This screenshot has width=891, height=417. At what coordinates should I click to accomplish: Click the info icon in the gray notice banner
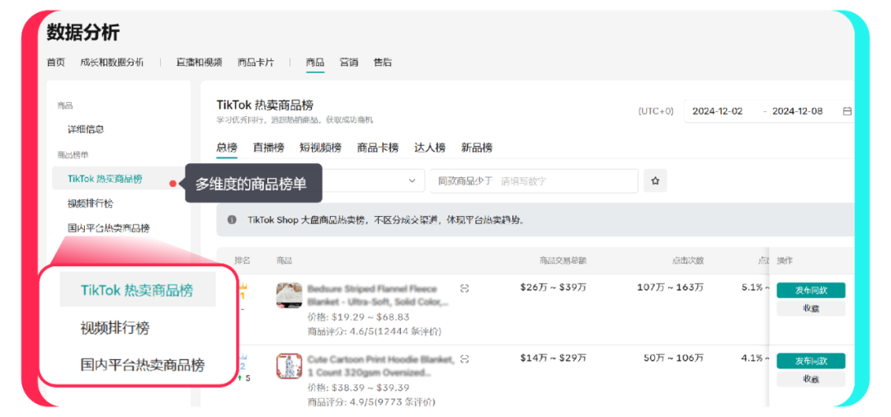click(232, 219)
